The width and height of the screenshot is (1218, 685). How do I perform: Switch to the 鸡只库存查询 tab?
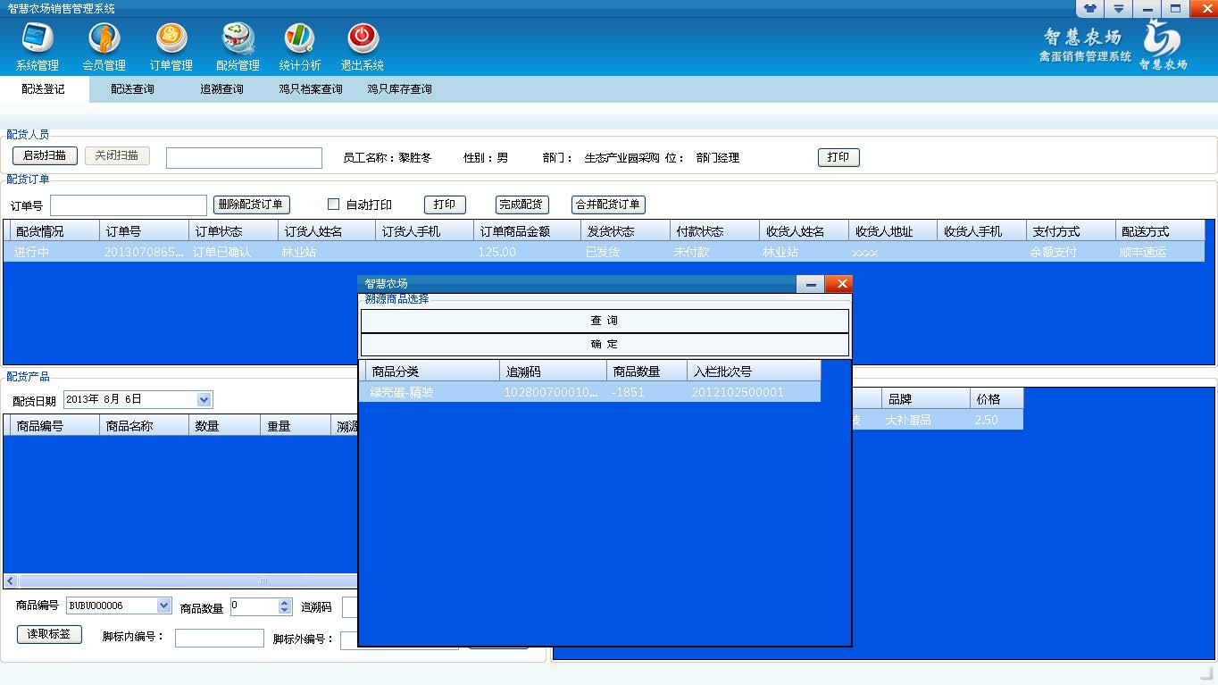click(x=399, y=89)
